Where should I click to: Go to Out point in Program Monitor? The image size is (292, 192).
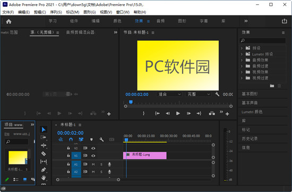(199, 113)
